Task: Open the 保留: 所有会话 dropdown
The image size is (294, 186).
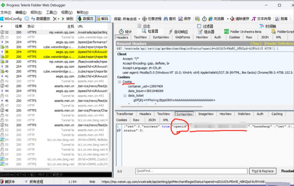Action: (127, 19)
